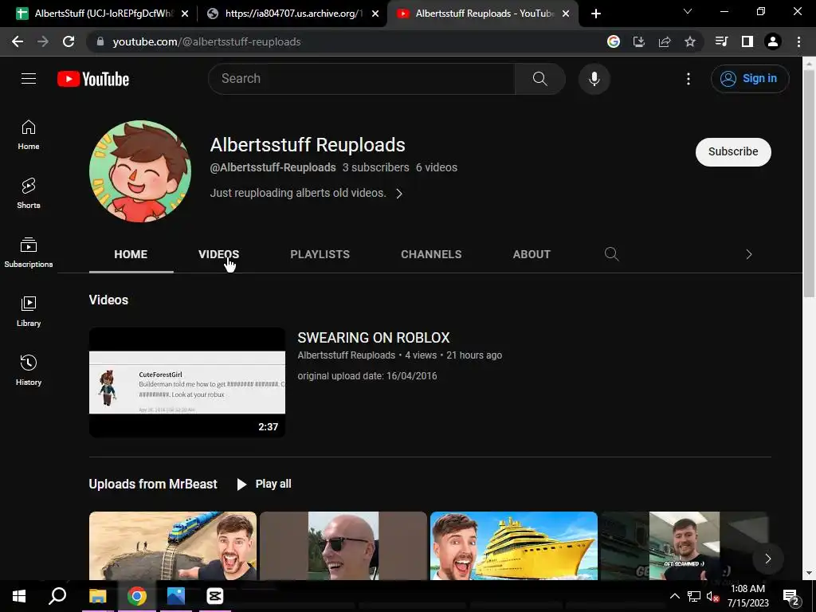The image size is (816, 612).
Task: Go to Home in the sidebar
Action: [29, 135]
